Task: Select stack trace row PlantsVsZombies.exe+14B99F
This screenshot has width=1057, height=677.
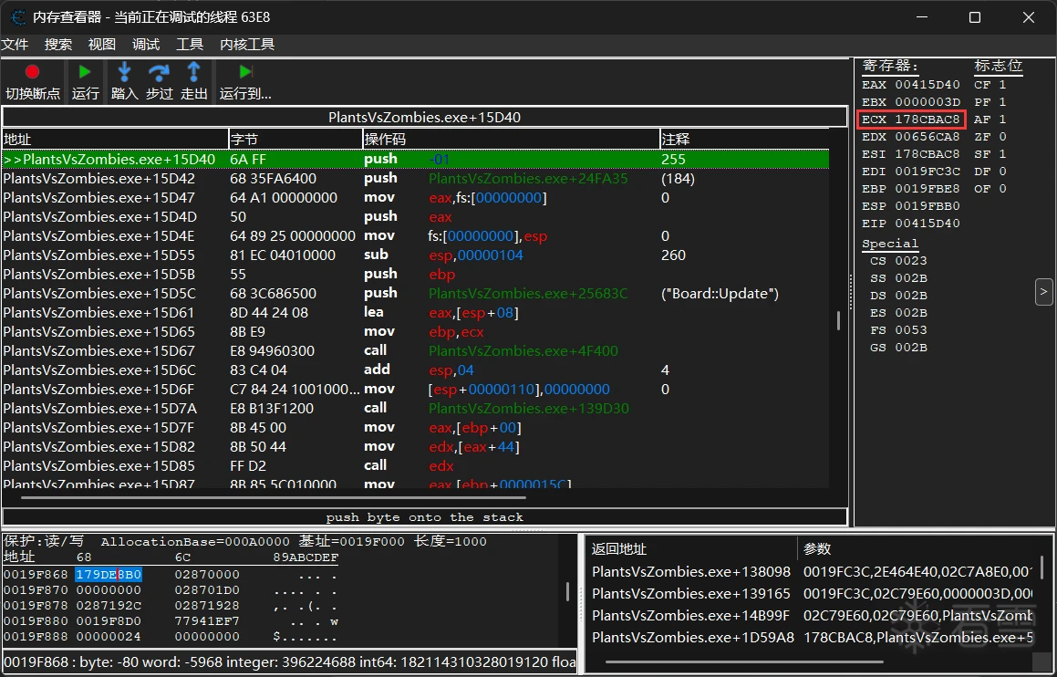Action: [x=812, y=615]
